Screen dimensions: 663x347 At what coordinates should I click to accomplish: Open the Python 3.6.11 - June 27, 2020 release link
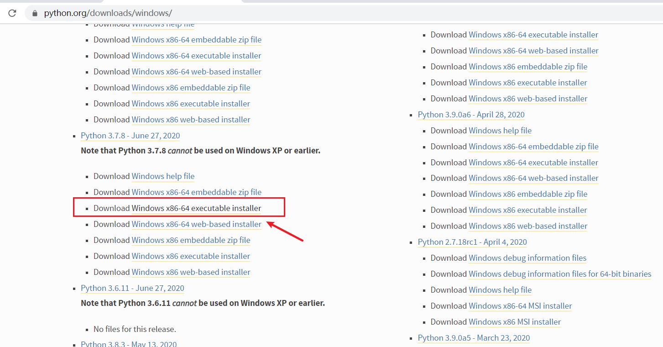point(132,288)
